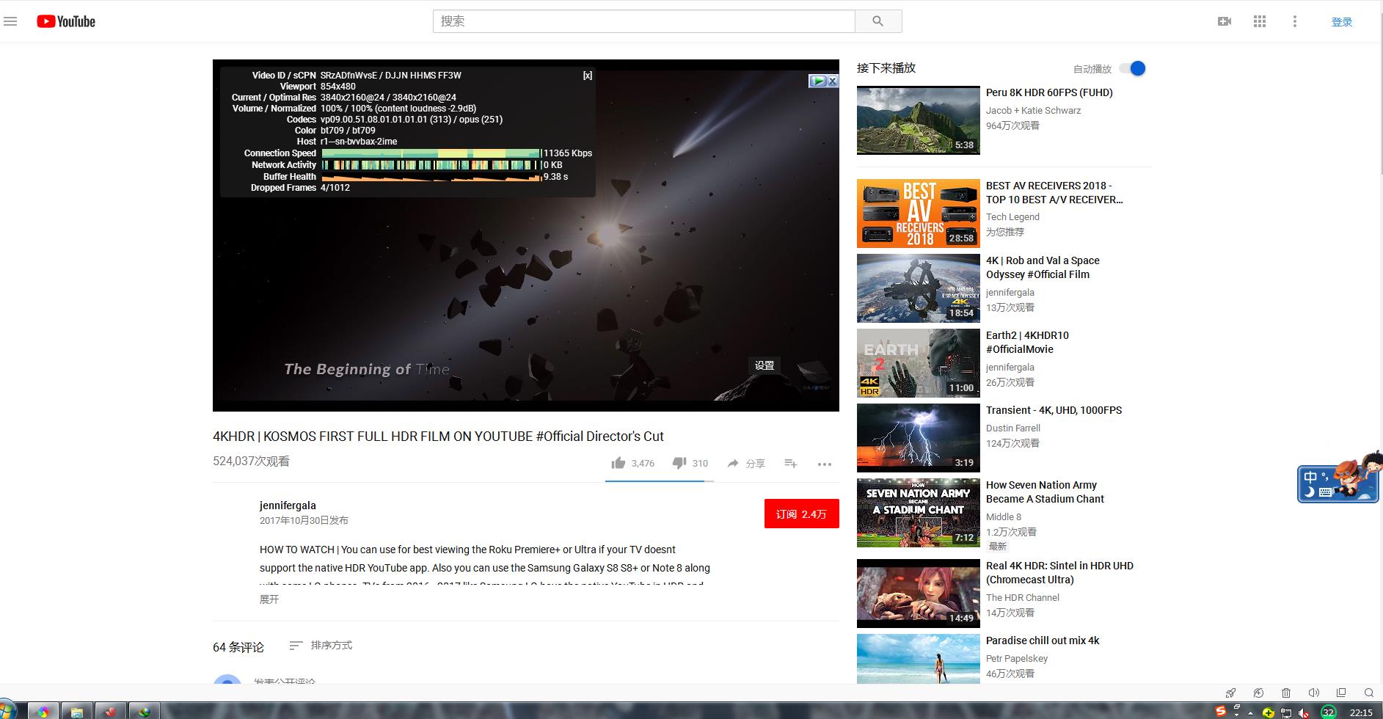Expand the description with 展开
This screenshot has width=1383, height=719.
coord(269,599)
